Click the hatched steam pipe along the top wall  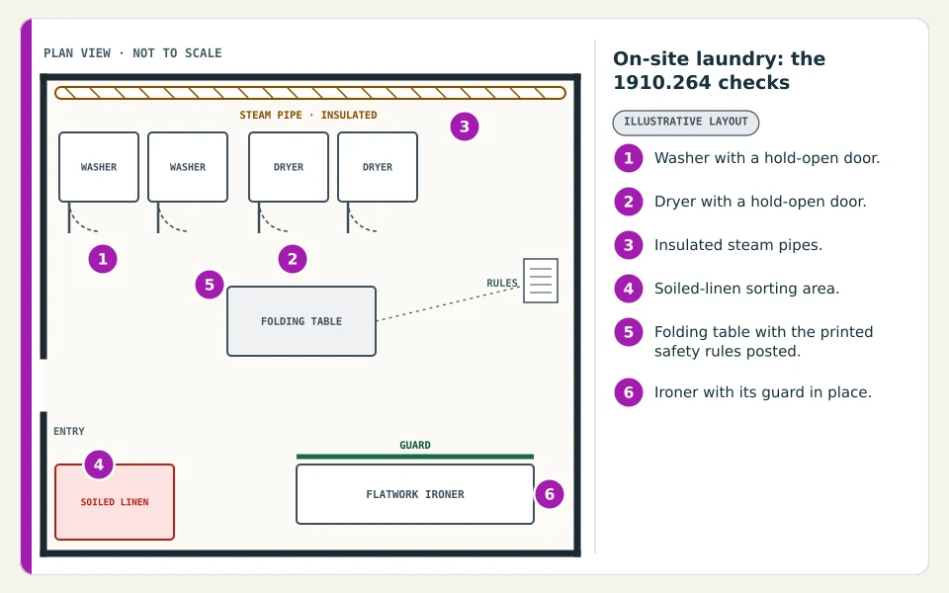pos(309,93)
